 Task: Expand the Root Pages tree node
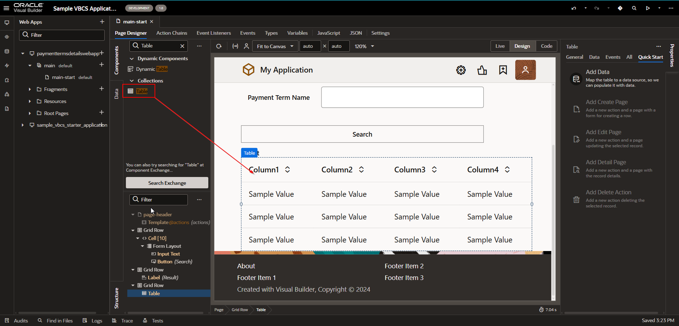click(x=30, y=113)
